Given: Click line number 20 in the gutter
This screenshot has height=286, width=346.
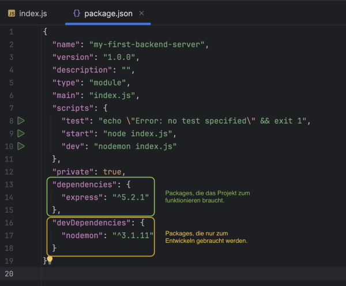Looking at the screenshot, I should tap(10, 273).
